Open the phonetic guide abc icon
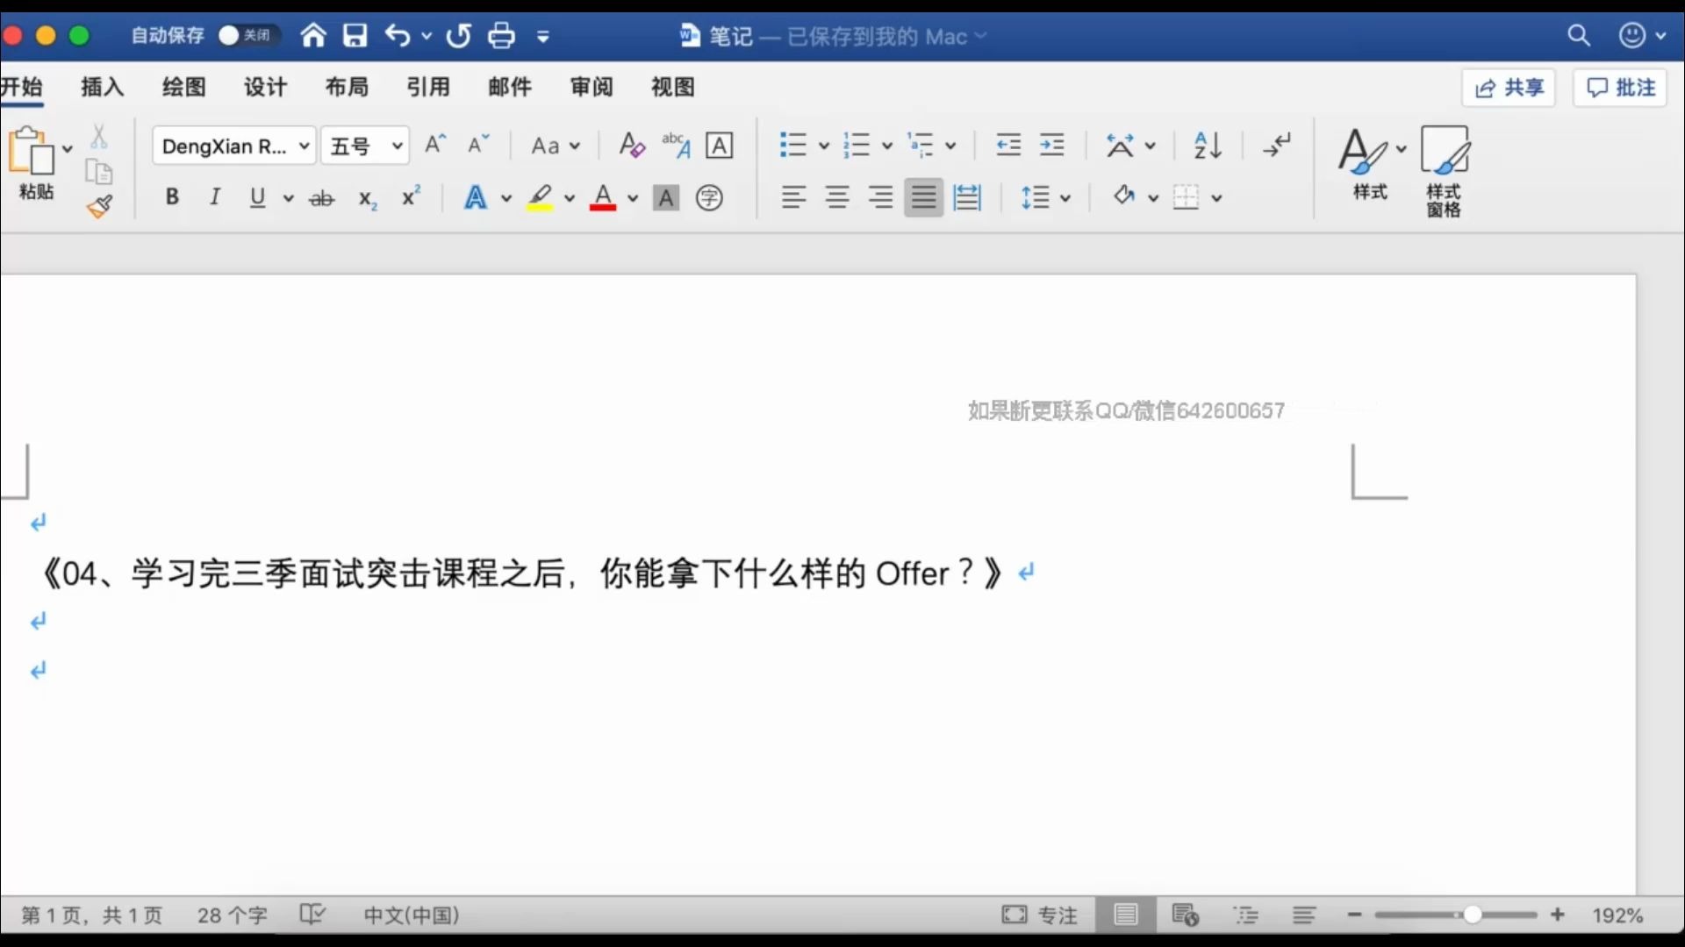Screen dimensions: 1685x947 click(x=676, y=145)
